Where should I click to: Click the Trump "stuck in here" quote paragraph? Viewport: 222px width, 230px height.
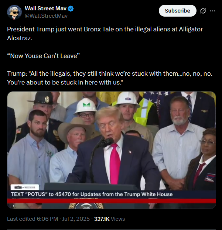tap(110, 78)
